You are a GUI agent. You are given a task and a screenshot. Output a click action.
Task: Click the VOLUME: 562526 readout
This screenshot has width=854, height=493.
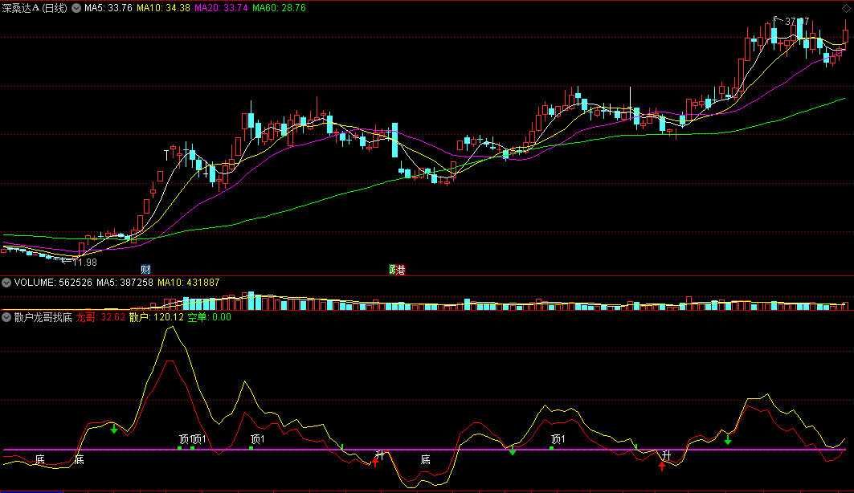pyautogui.click(x=53, y=283)
